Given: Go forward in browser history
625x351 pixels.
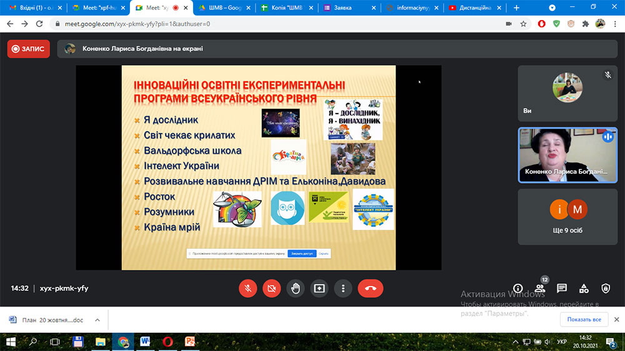Looking at the screenshot, I should [x=25, y=24].
